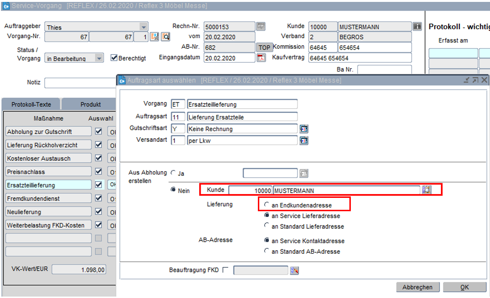Click the icon next to Rechn-Nr. field
Image resolution: width=490 pixels, height=298 pixels.
point(261,27)
